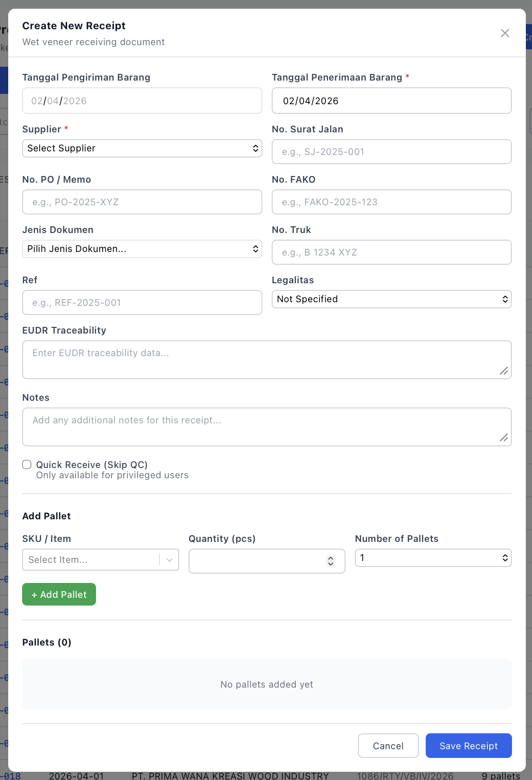Image resolution: width=532 pixels, height=780 pixels.
Task: Grab the EUDR Traceability resize handle
Action: click(504, 371)
